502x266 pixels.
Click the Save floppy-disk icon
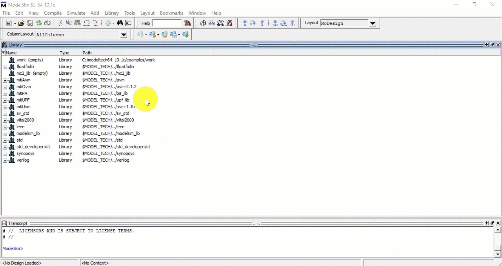(30, 23)
